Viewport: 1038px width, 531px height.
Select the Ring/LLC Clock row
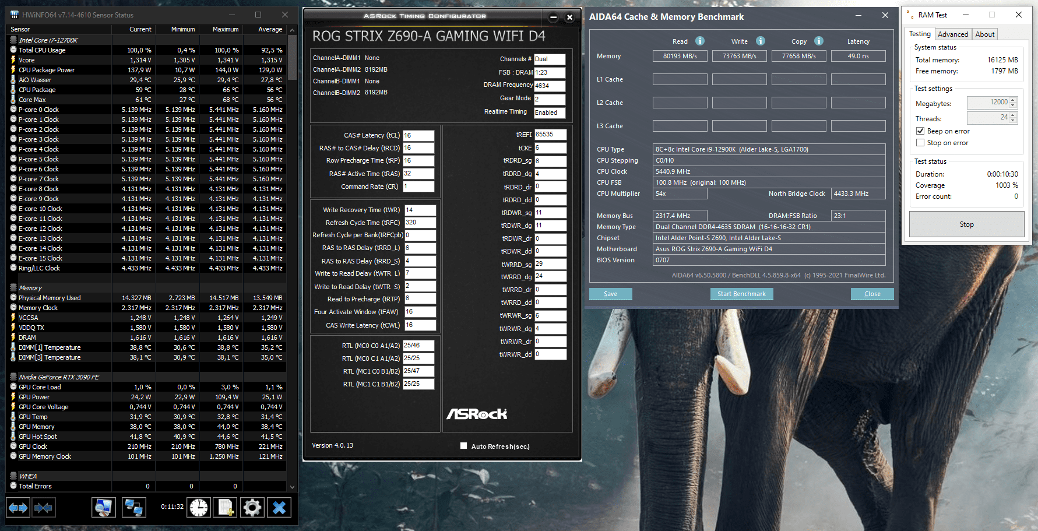[x=147, y=268]
